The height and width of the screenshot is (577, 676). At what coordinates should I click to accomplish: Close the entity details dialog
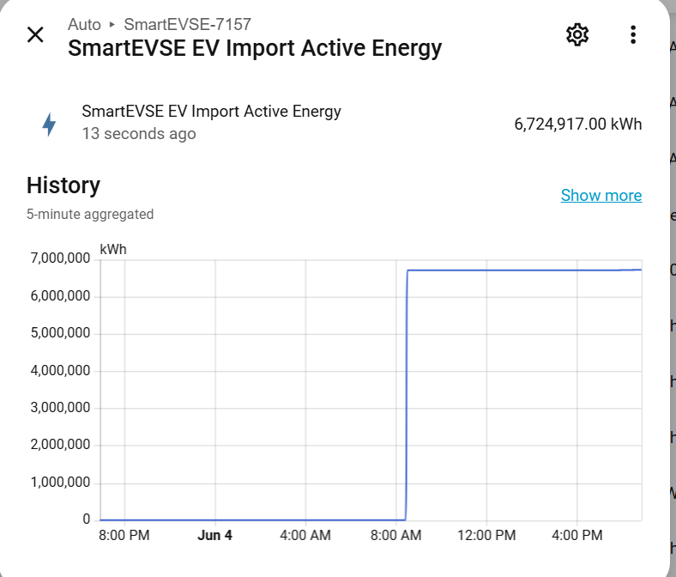(35, 34)
